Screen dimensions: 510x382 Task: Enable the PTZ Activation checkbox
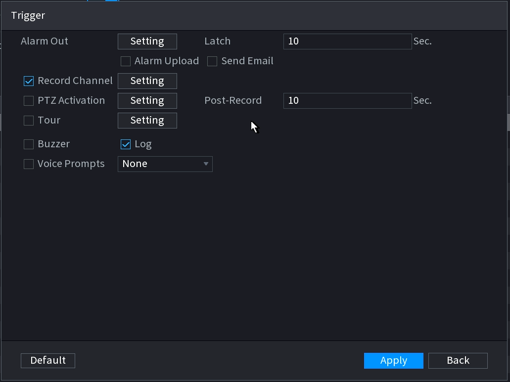pyautogui.click(x=29, y=101)
